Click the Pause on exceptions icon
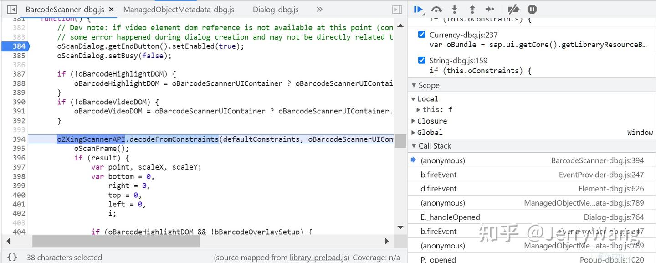The image size is (656, 263). (532, 9)
